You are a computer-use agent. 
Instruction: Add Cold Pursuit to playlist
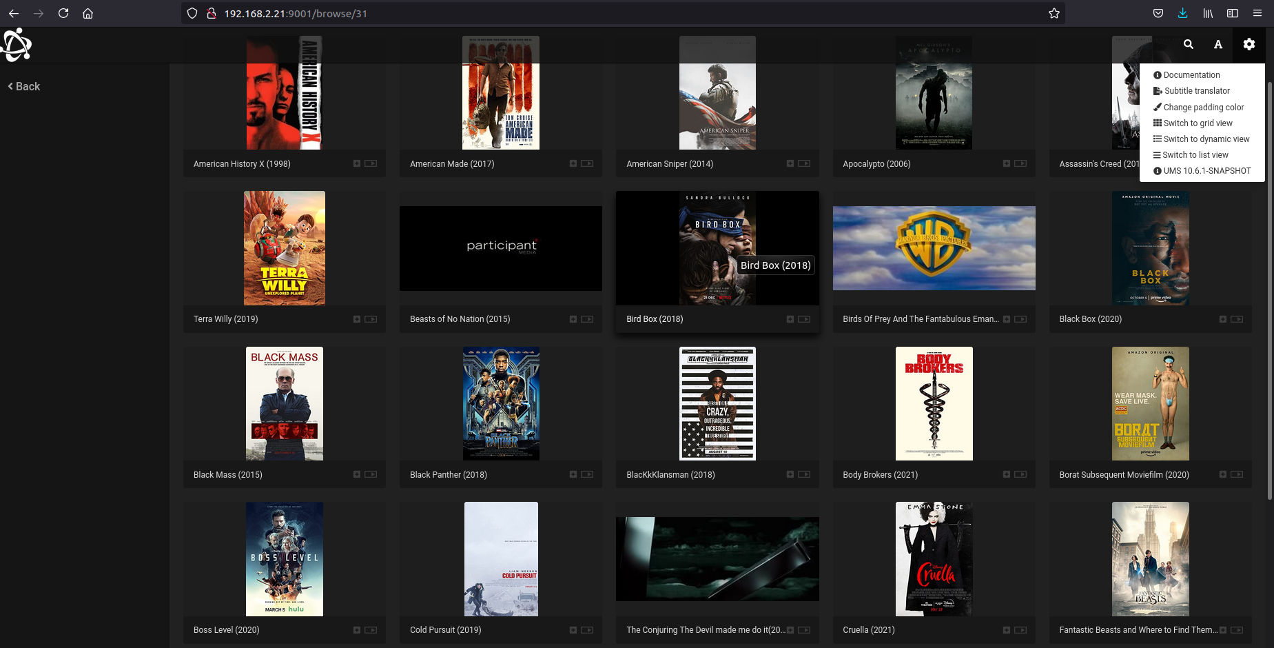[x=573, y=630]
